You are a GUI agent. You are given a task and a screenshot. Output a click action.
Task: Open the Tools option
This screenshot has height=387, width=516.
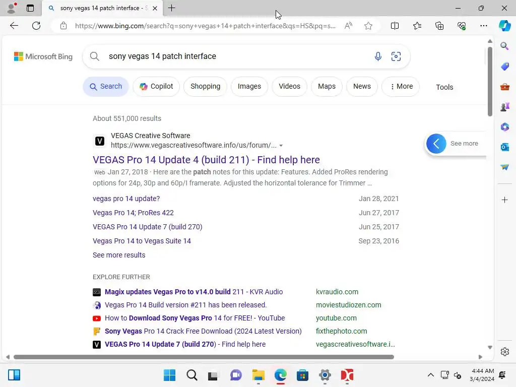point(444,87)
